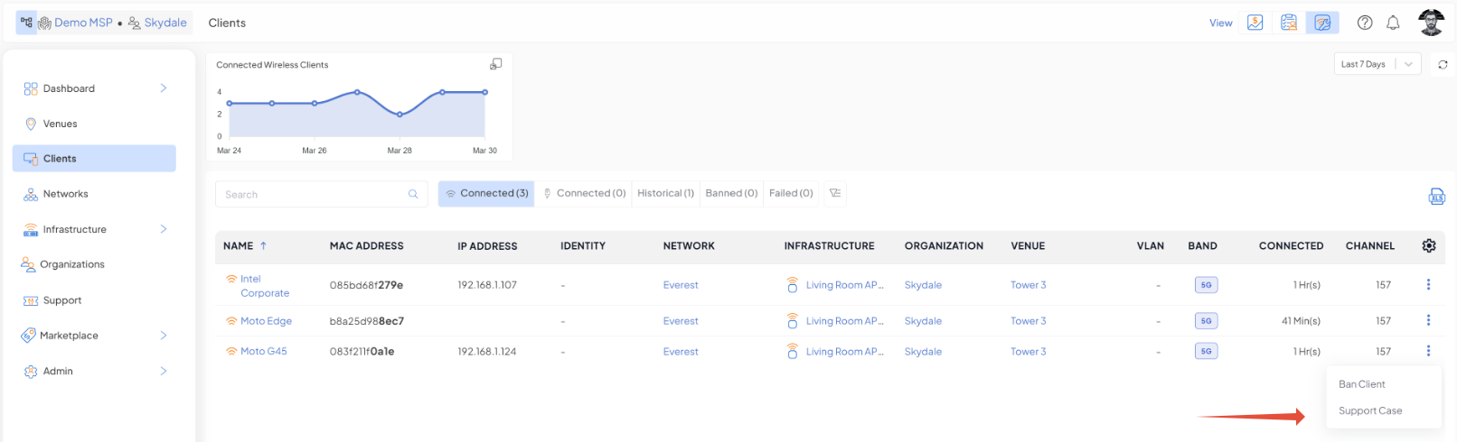Click the MAC ADDRESS column header
The image size is (1457, 442).
click(x=366, y=245)
